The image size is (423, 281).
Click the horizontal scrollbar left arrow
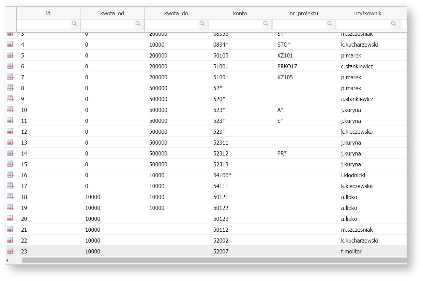[8, 260]
